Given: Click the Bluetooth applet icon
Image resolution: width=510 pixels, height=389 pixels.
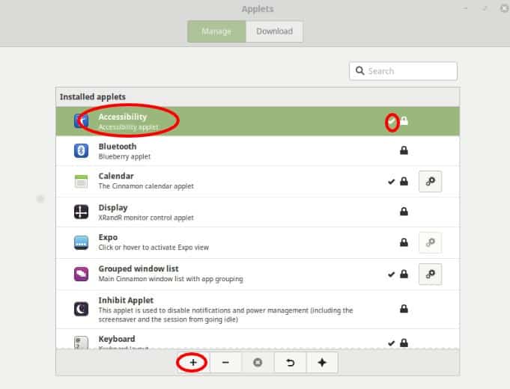Looking at the screenshot, I should point(81,151).
